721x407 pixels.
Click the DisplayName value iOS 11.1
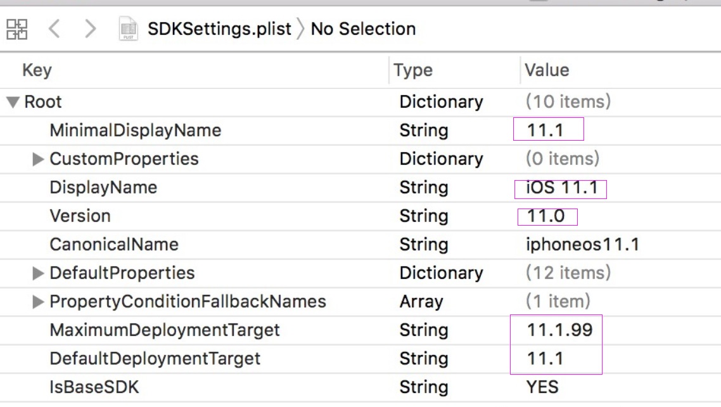(562, 188)
